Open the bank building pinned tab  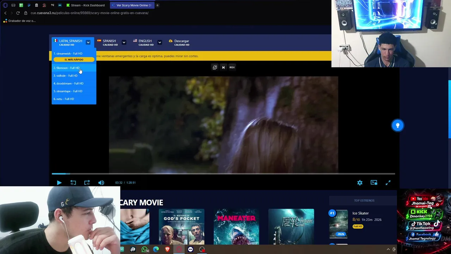pyautogui.click(x=37, y=5)
